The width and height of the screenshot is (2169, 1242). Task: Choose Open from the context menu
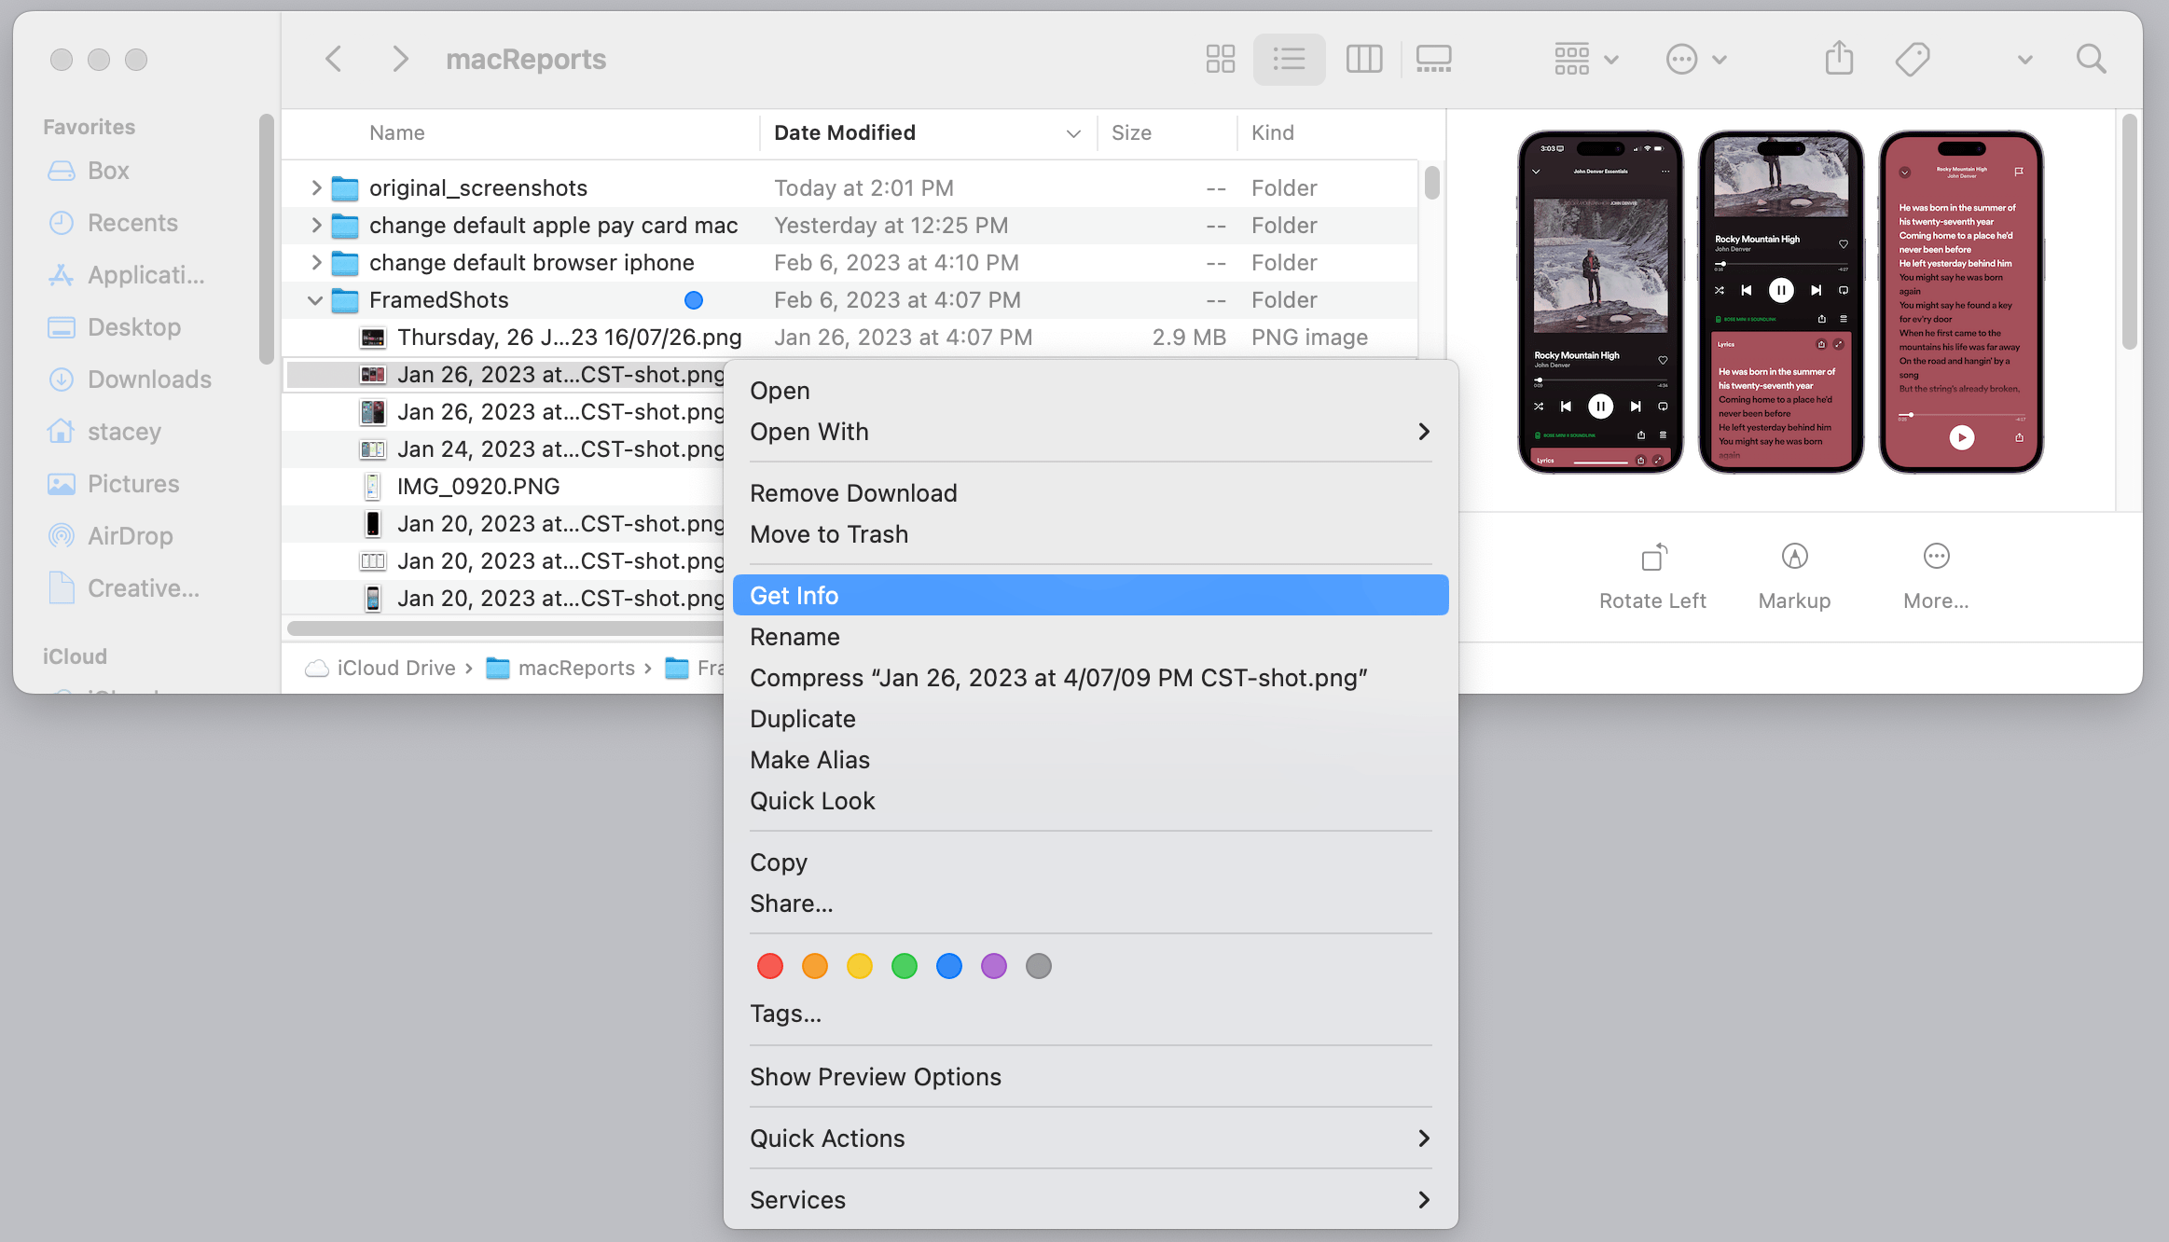[1090, 391]
